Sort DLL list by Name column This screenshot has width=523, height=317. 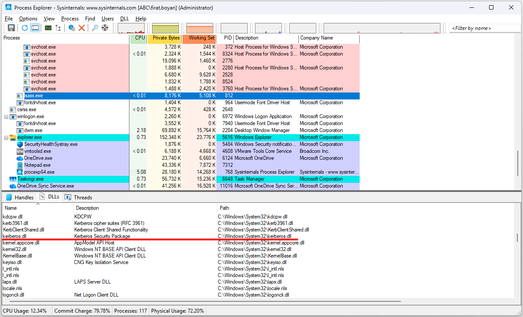pos(37,208)
